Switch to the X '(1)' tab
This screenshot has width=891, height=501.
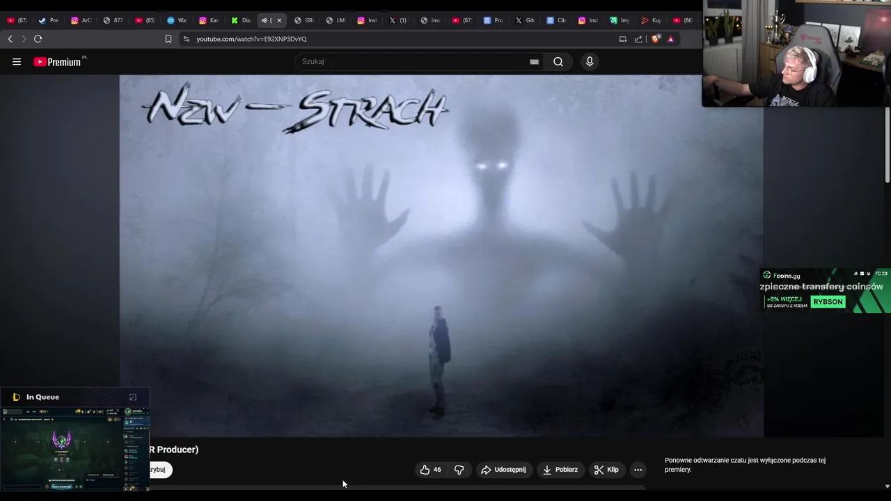click(x=397, y=20)
